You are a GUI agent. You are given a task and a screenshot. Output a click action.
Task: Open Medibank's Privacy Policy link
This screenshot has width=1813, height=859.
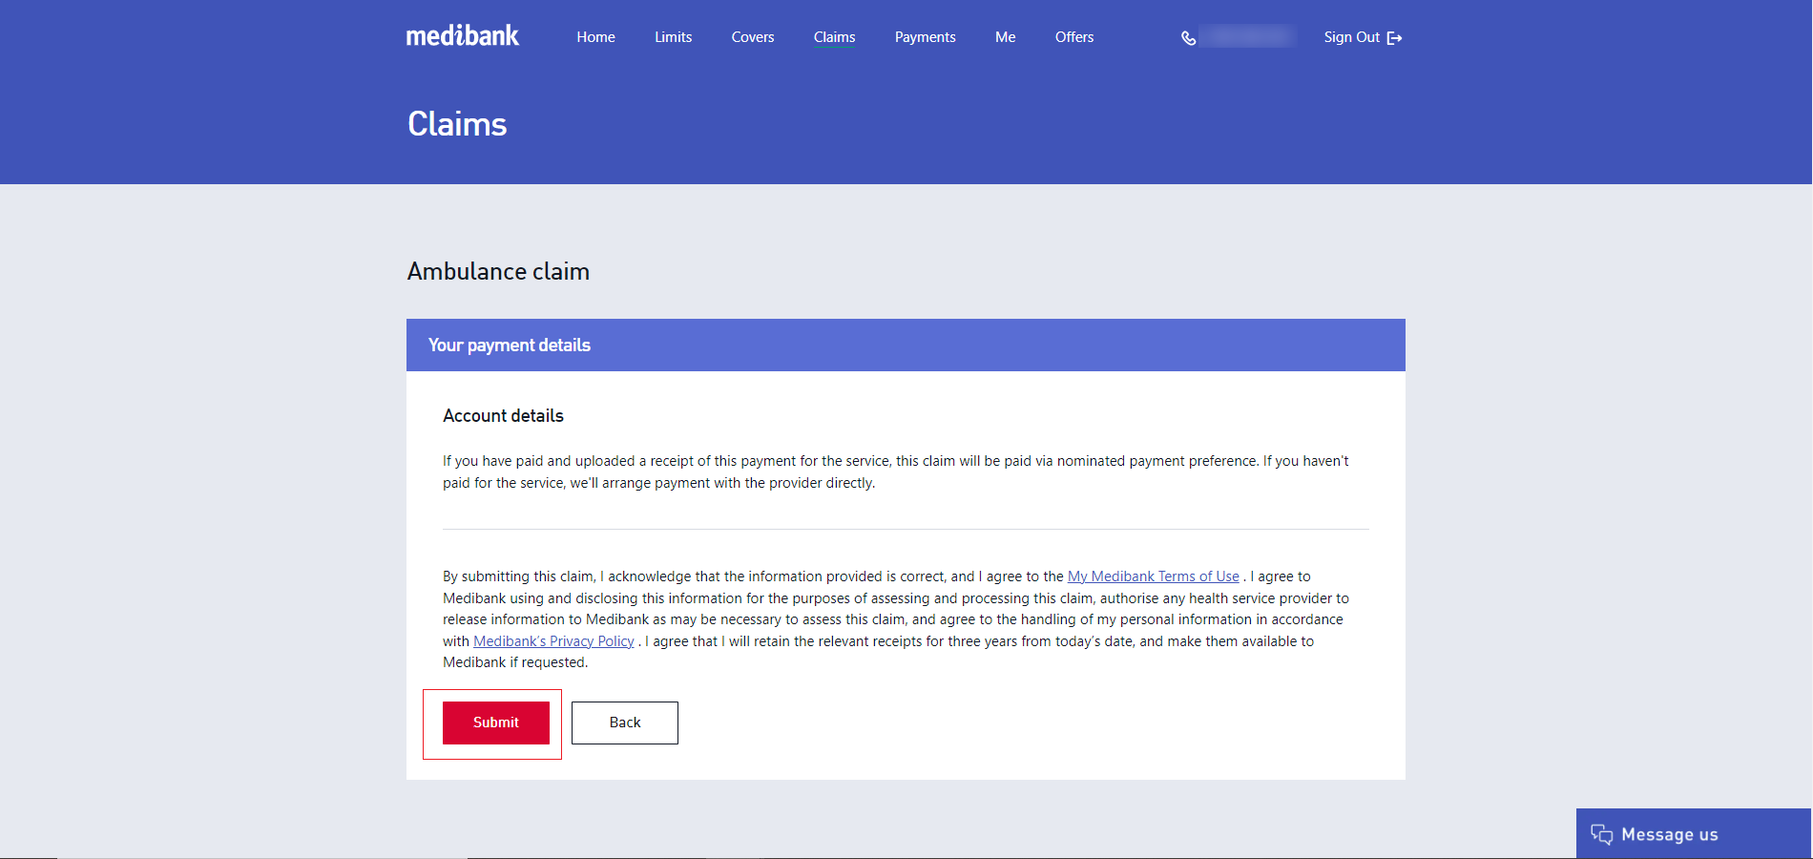[553, 641]
